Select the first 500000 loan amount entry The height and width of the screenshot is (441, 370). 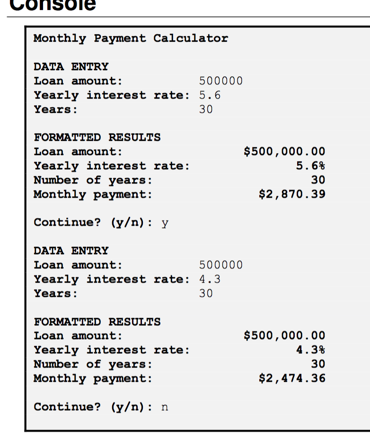(220, 81)
